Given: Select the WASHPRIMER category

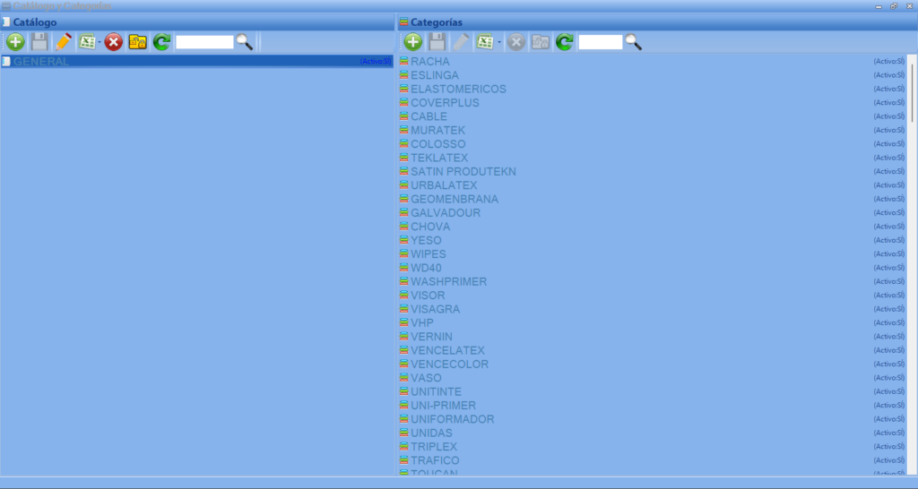Looking at the screenshot, I should click(653, 281).
